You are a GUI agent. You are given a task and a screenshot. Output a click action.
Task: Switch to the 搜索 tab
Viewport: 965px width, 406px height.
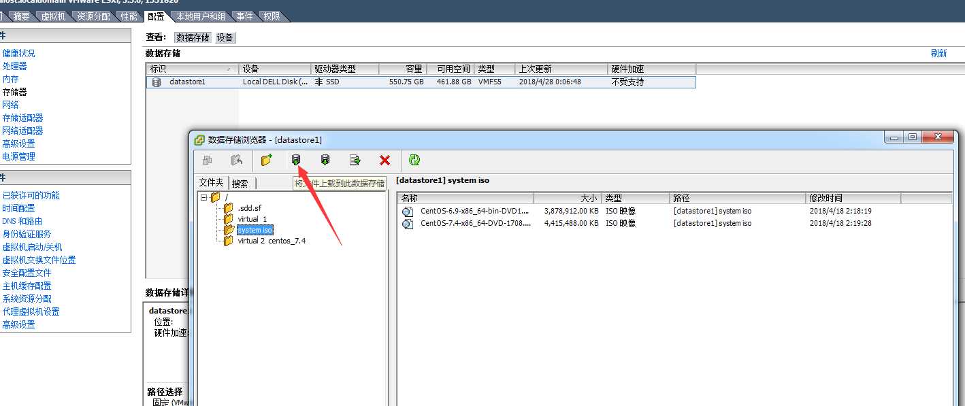click(240, 183)
